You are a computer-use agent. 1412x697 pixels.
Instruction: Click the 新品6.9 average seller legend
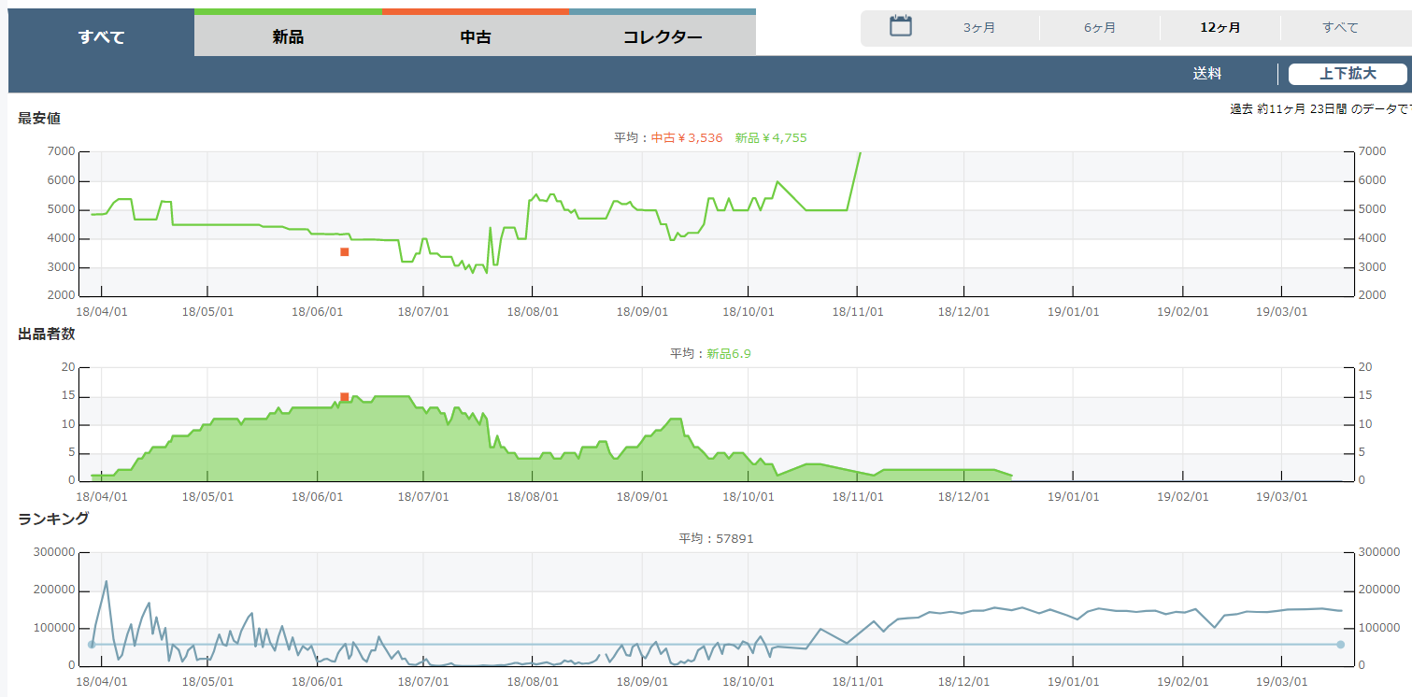pyautogui.click(x=729, y=354)
